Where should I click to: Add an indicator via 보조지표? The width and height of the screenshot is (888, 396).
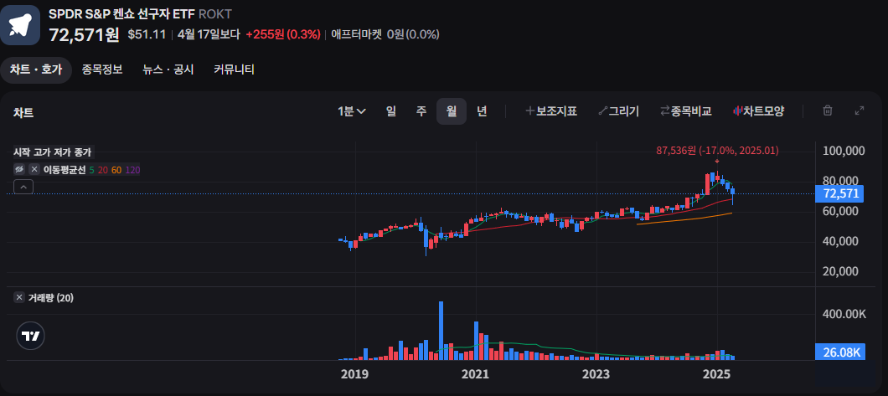pos(551,111)
